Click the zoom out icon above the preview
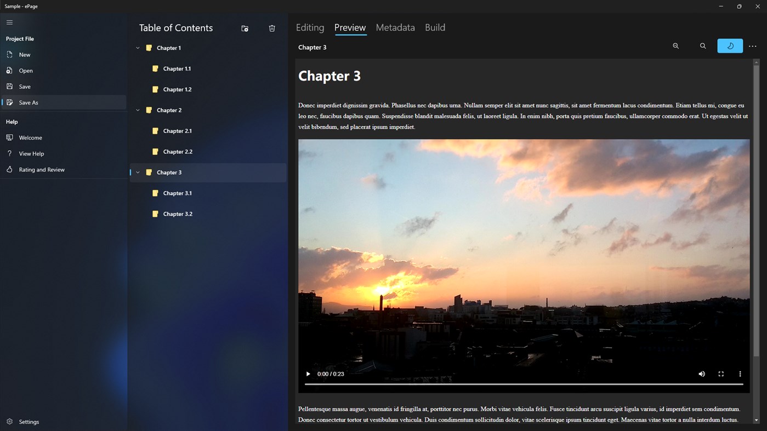 (x=675, y=46)
